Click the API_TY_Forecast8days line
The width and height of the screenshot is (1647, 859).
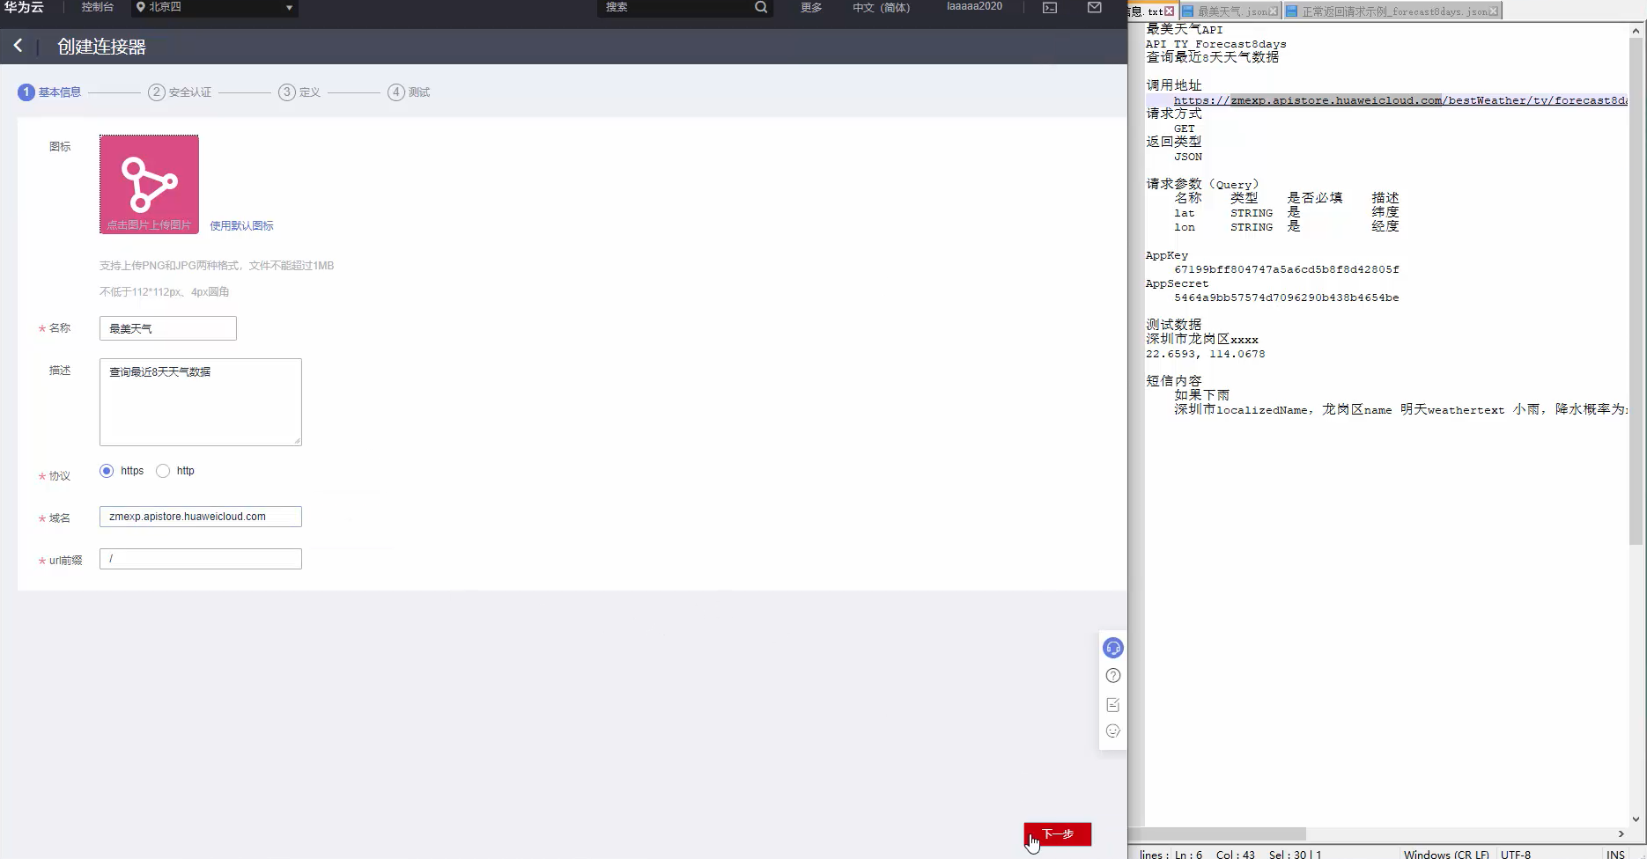1216,44
